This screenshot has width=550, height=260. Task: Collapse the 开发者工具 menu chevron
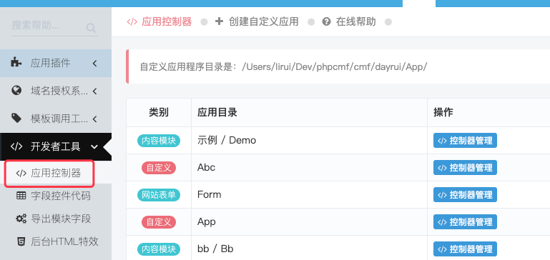pyautogui.click(x=94, y=147)
